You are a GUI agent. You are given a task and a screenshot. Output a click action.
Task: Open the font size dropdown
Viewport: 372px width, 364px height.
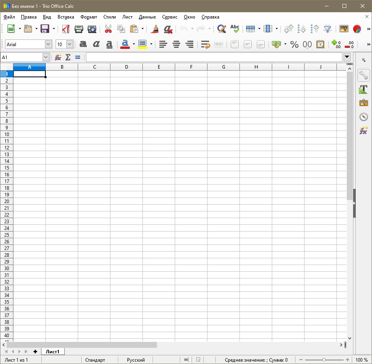point(69,44)
